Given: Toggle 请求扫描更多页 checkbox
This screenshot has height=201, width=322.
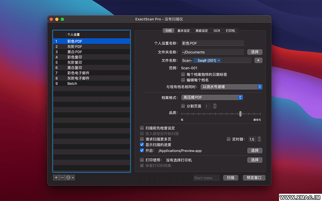Looking at the screenshot, I should (x=142, y=139).
